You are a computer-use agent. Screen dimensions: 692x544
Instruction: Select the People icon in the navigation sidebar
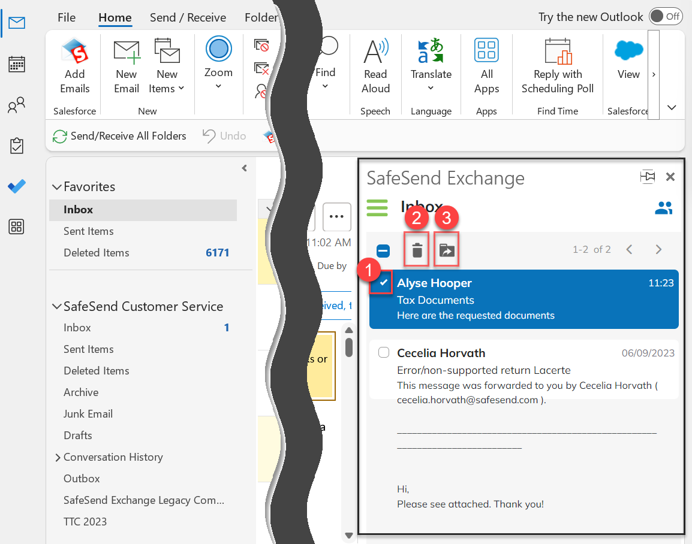16,105
